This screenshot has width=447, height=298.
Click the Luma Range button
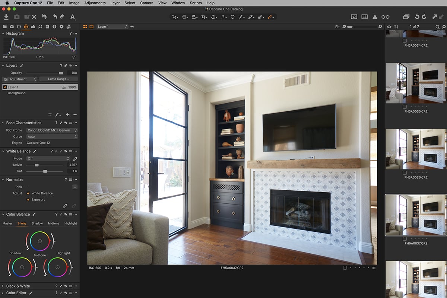58,79
